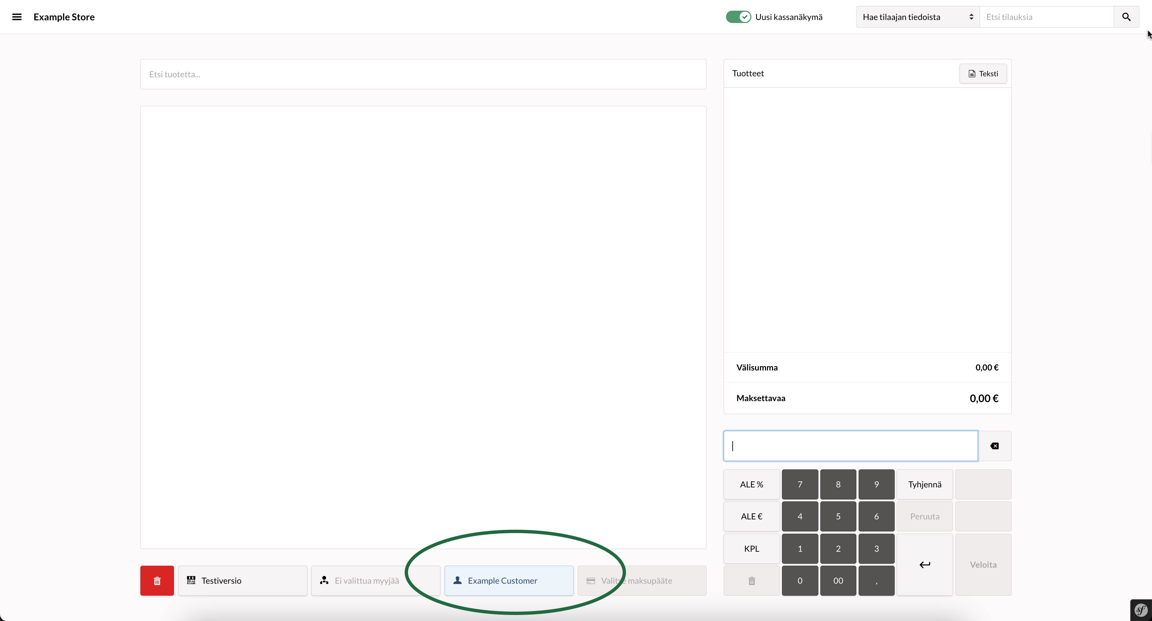
Task: Click the ALE % discount button
Action: [x=751, y=484]
